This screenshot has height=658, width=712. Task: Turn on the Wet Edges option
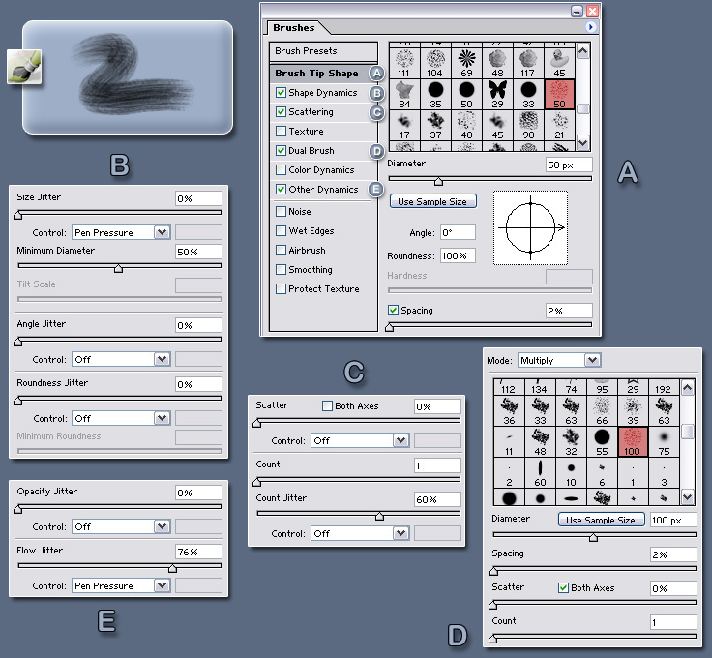pyautogui.click(x=282, y=230)
